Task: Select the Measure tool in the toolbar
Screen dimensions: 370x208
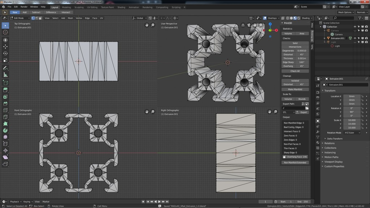Action: point(5,74)
